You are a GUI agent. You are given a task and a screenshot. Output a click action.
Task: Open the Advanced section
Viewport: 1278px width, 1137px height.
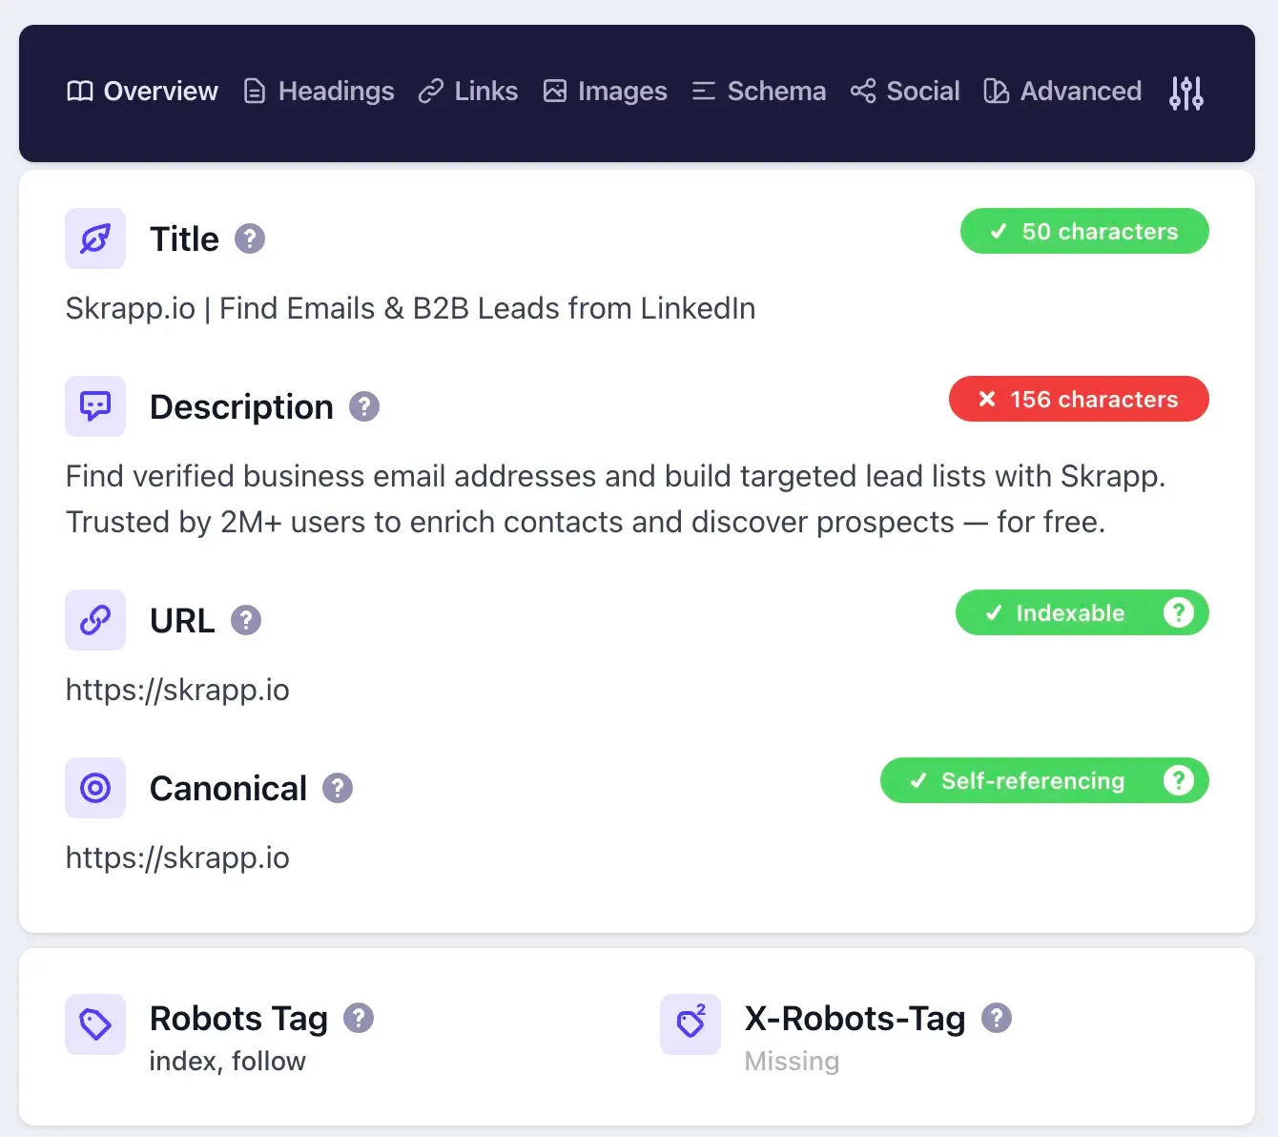click(1062, 91)
